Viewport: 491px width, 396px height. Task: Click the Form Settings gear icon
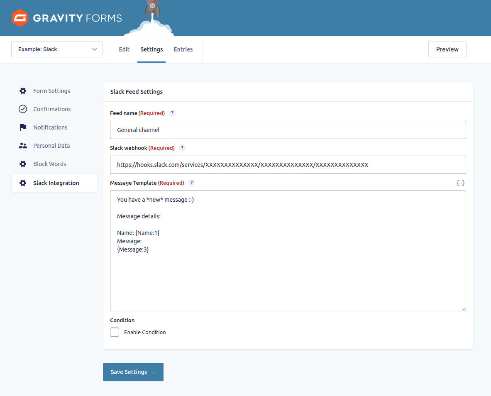coord(23,91)
